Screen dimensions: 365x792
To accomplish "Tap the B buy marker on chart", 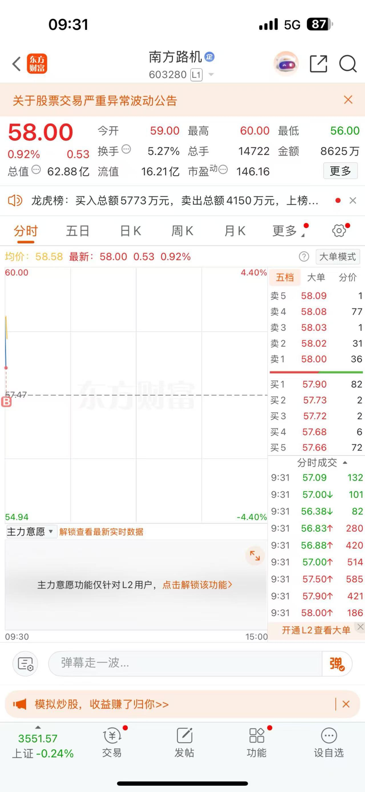I will [x=7, y=401].
